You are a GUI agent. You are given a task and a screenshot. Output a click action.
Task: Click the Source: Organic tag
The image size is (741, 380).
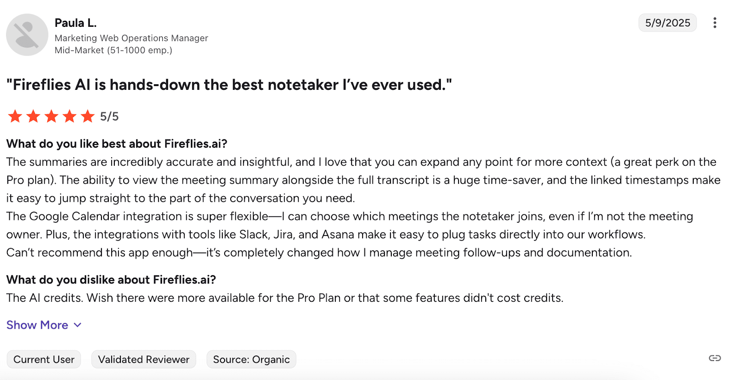(x=251, y=360)
